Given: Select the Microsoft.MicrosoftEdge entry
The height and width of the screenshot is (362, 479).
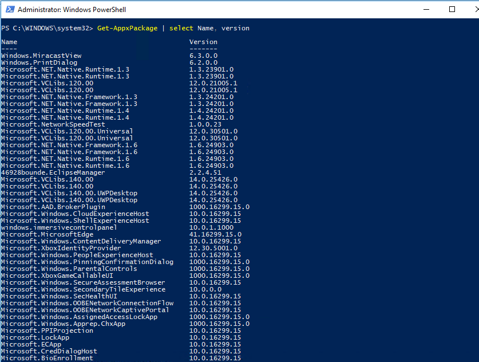Looking at the screenshot, I should tap(47, 234).
